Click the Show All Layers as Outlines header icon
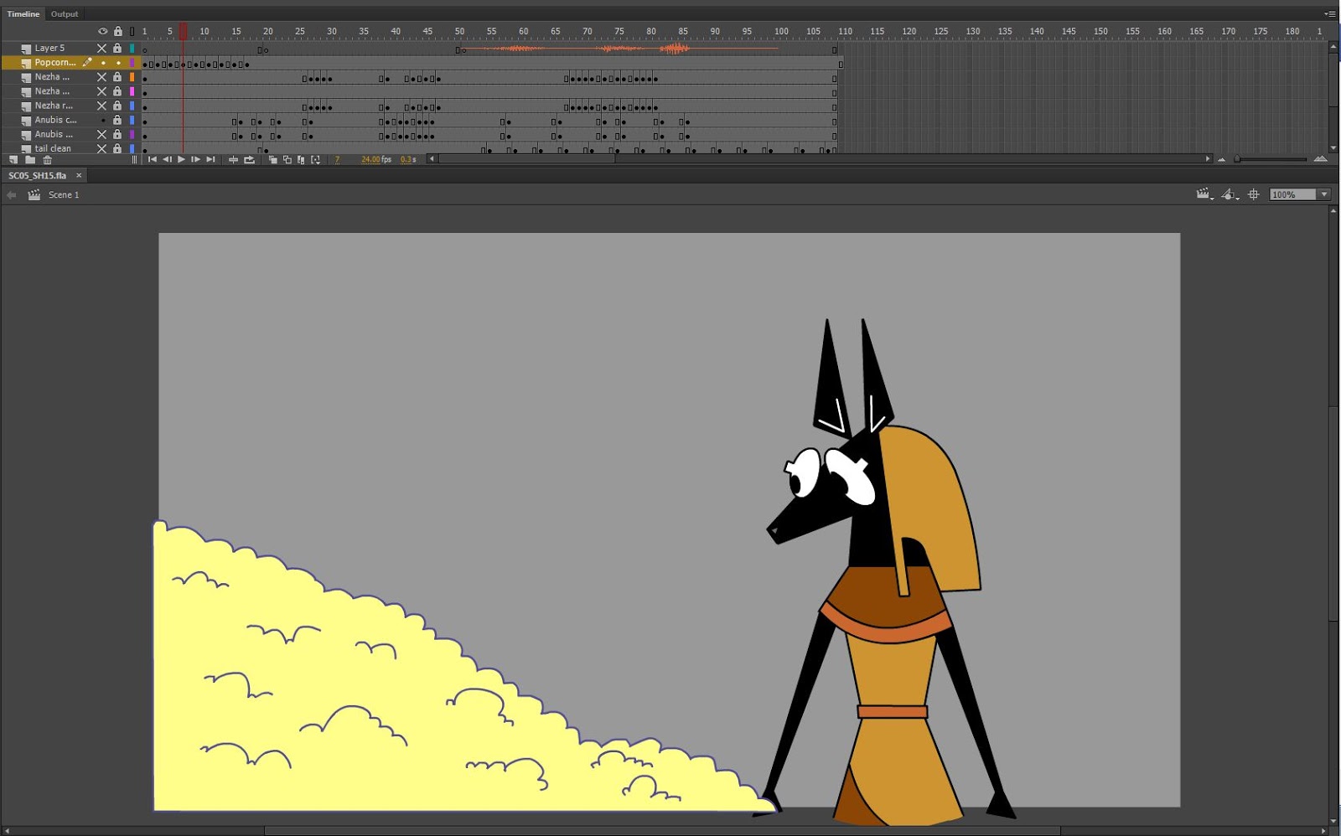1341x836 pixels. 132,31
